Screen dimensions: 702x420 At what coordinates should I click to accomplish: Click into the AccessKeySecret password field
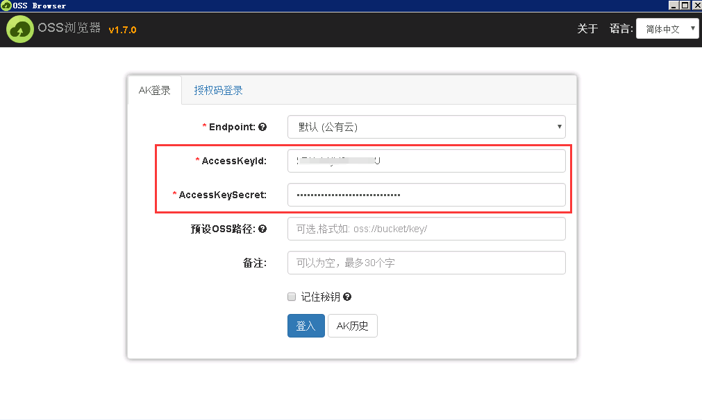pos(426,195)
